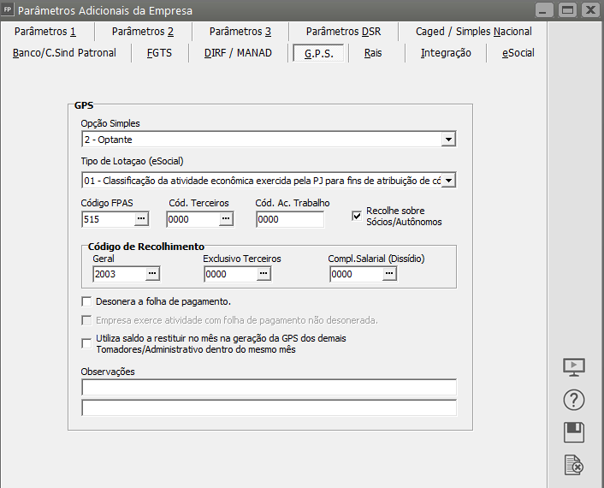This screenshot has height=488, width=604.
Task: Click the cancel document icon in sidebar
Action: 574,465
